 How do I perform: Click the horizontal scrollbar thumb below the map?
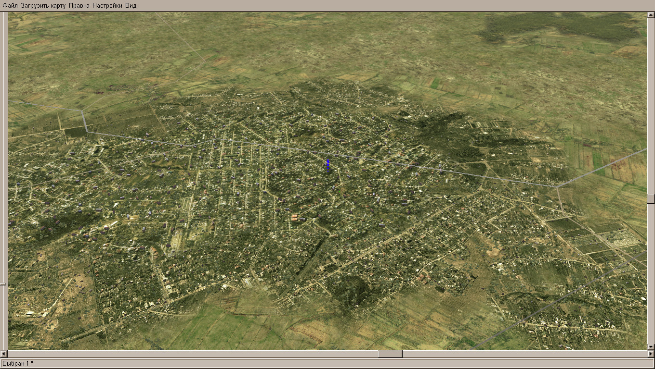click(390, 354)
